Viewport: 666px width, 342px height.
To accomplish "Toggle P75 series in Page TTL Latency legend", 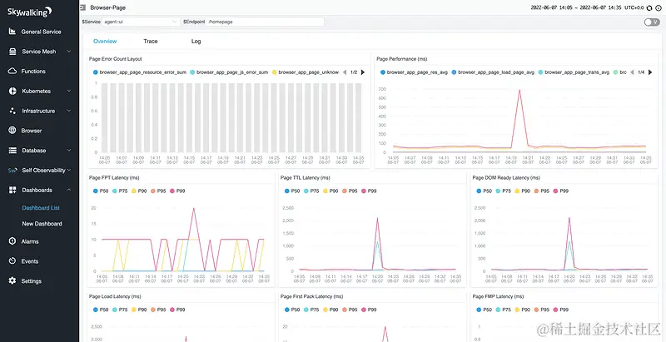I will 311,191.
